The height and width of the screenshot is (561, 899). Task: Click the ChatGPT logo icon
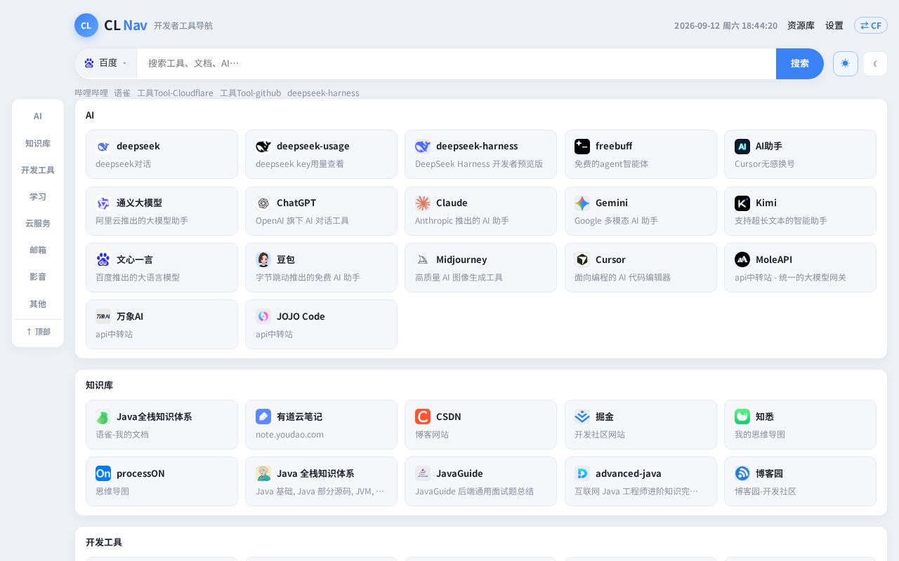pyautogui.click(x=263, y=203)
